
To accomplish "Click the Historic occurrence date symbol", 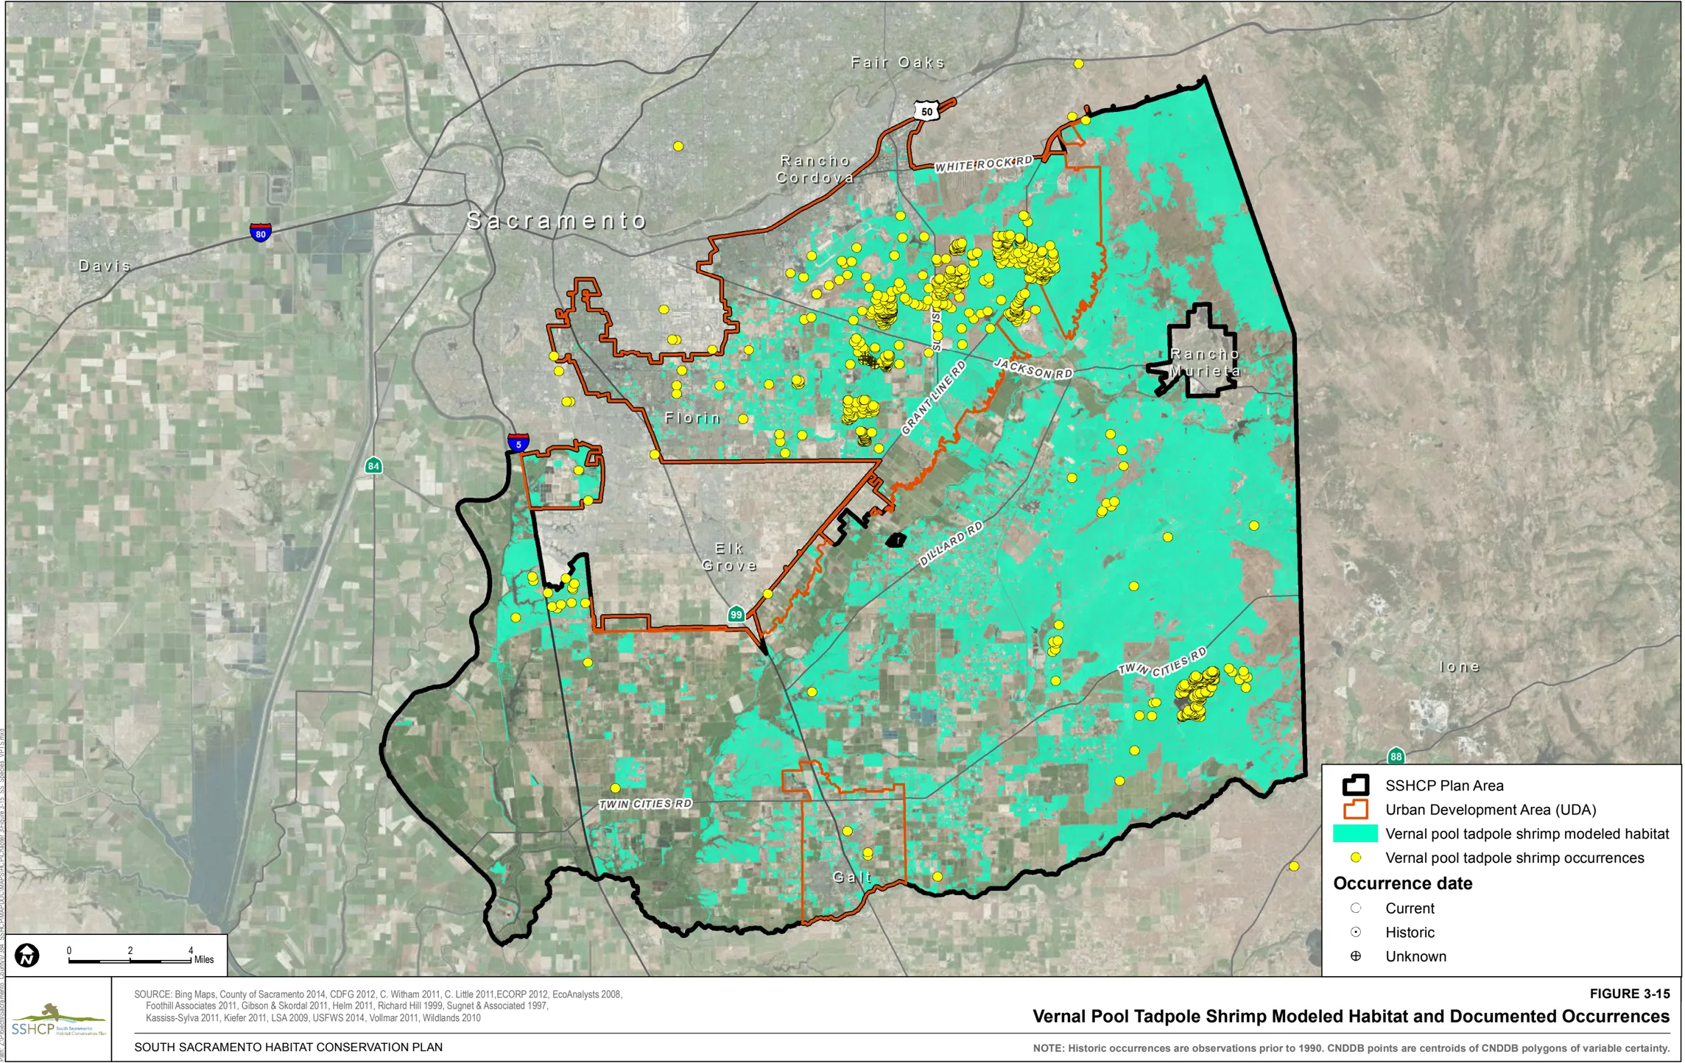I will (x=1355, y=933).
